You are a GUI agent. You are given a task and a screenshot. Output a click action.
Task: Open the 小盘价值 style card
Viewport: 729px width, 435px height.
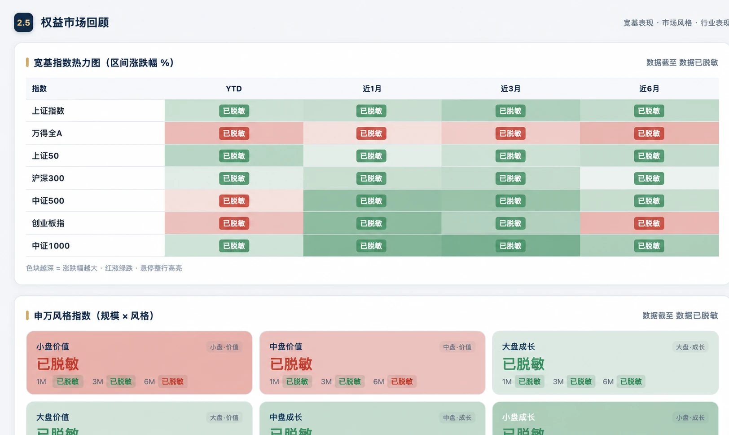(x=139, y=363)
